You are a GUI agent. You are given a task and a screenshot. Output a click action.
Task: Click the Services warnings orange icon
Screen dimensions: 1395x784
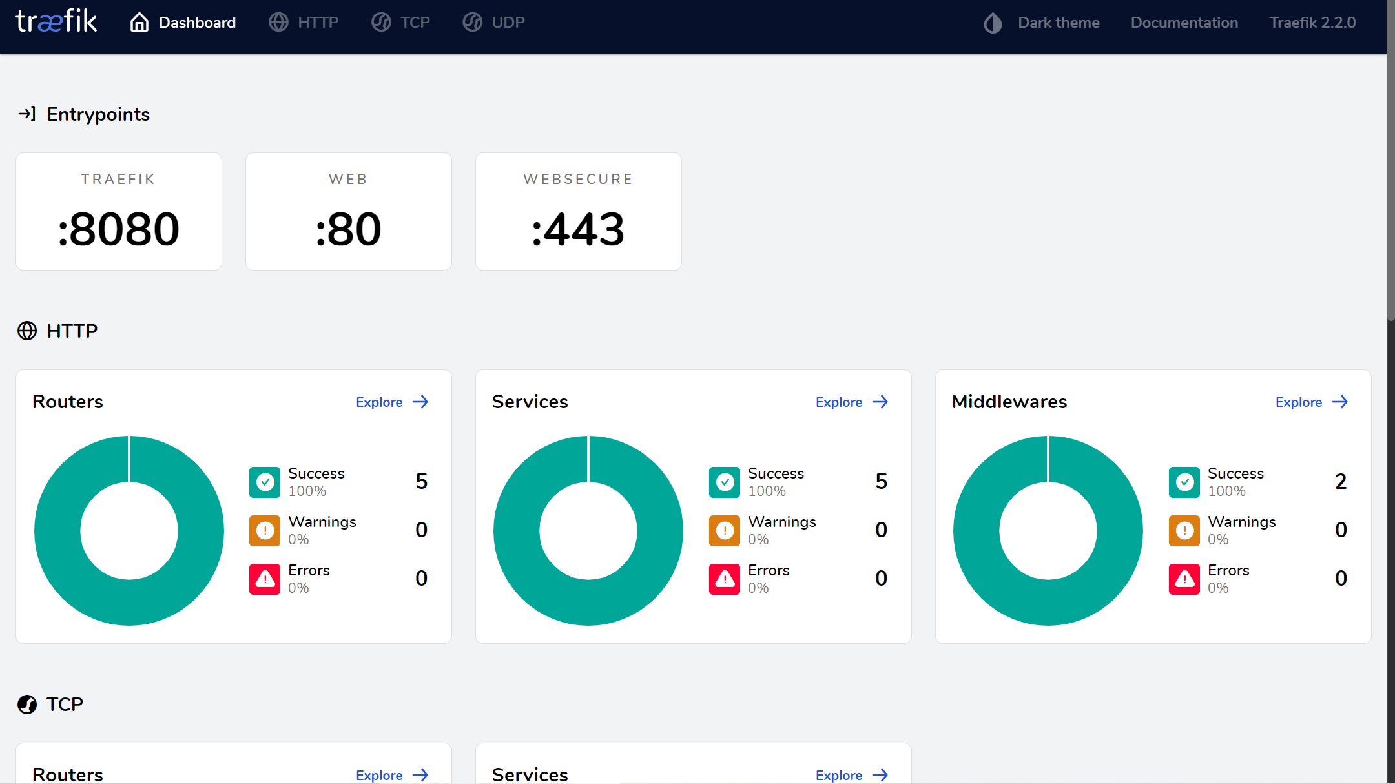pyautogui.click(x=725, y=531)
